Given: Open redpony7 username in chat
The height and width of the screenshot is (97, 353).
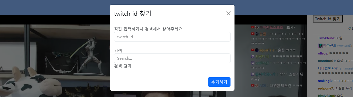Looking at the screenshot, I should pyautogui.click(x=326, y=88).
